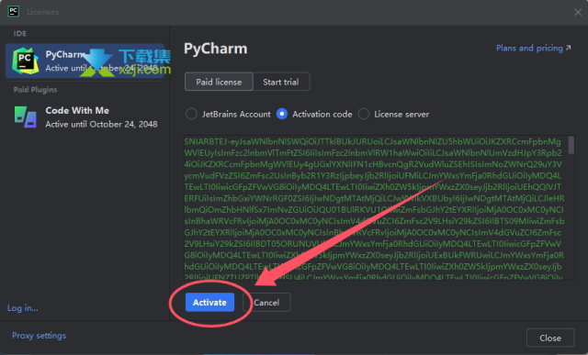Click the Close button at bottom right

pyautogui.click(x=550, y=338)
